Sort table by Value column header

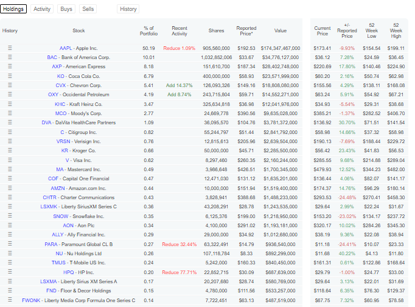pos(280,30)
